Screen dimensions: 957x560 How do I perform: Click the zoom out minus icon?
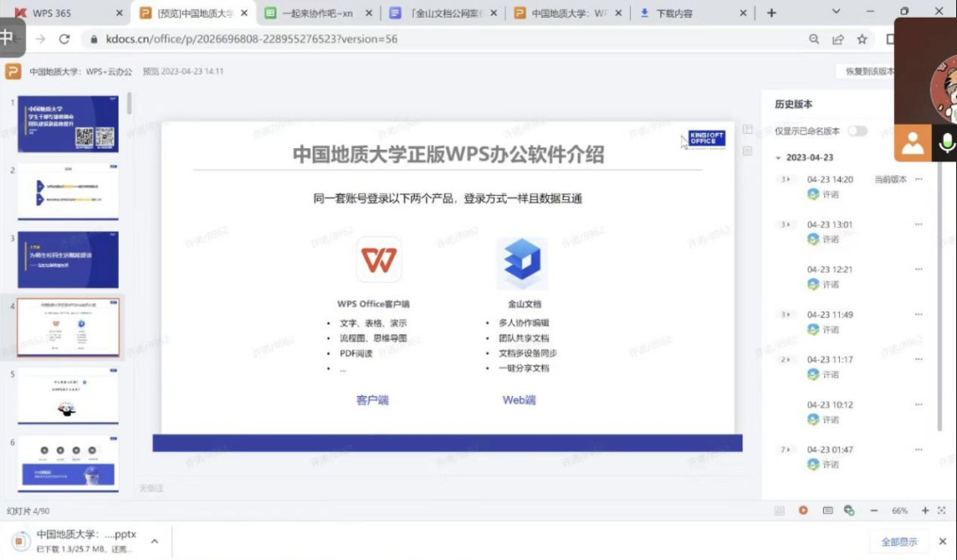874,510
